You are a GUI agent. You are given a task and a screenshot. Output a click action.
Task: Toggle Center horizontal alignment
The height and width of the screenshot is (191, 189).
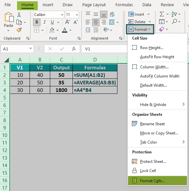[x=96, y=22]
